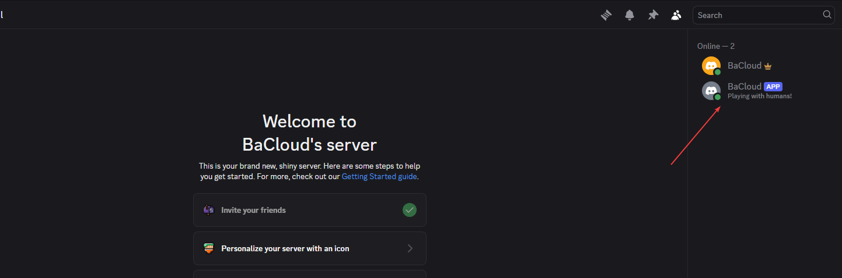842x278 pixels.
Task: Toggle the member list icon
Action: [x=676, y=15]
